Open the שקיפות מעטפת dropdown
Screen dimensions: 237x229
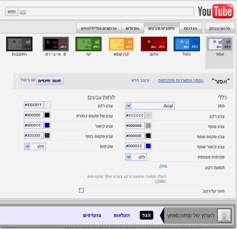136,157
